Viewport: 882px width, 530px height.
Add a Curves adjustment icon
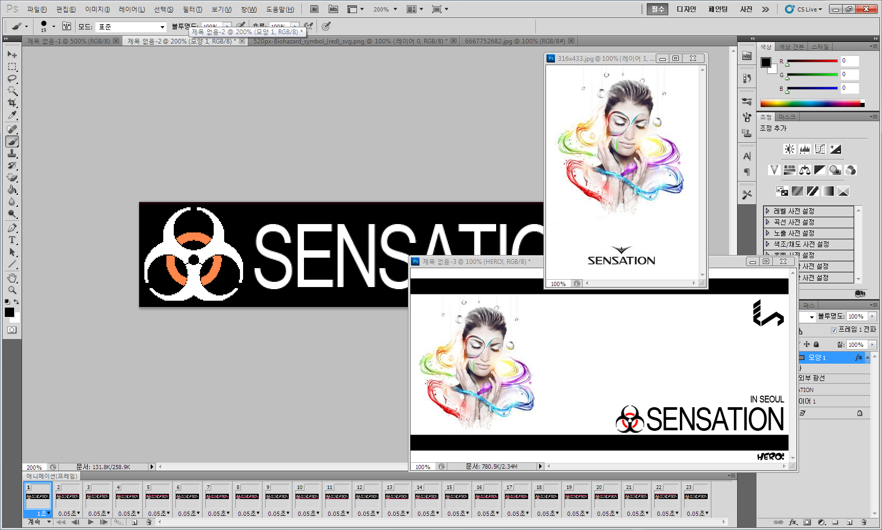(820, 149)
